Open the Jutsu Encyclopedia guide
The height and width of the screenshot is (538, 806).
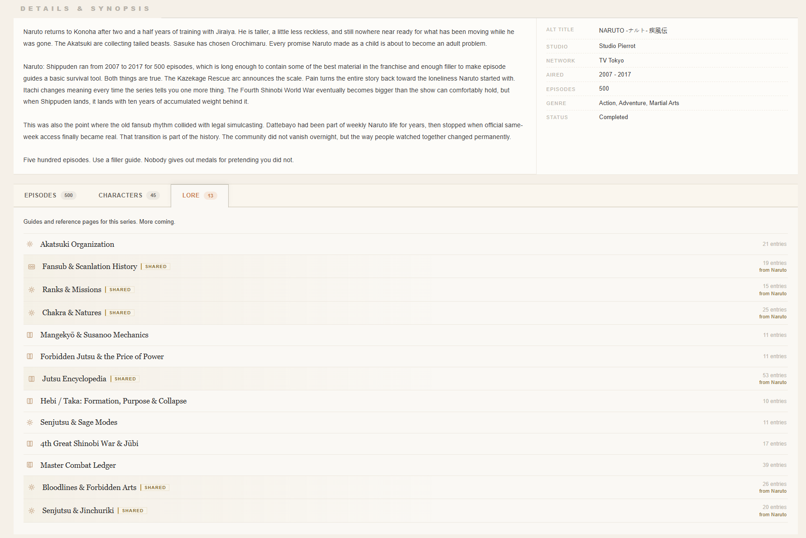[x=74, y=379]
